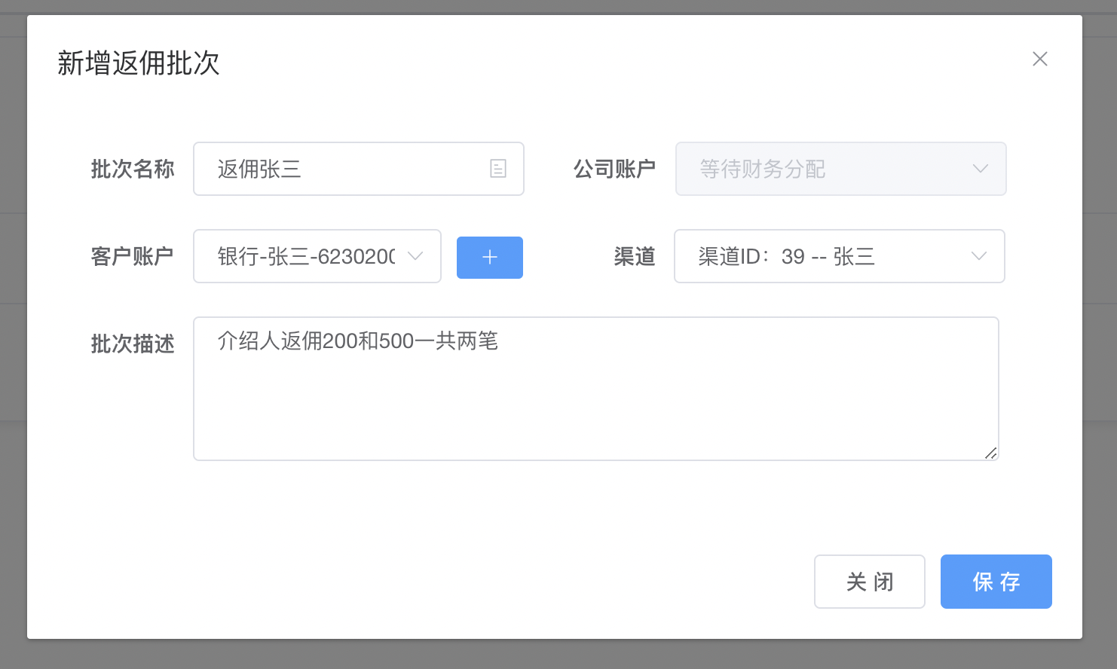Click the 渠道 field label
The width and height of the screenshot is (1117, 669).
tap(635, 256)
